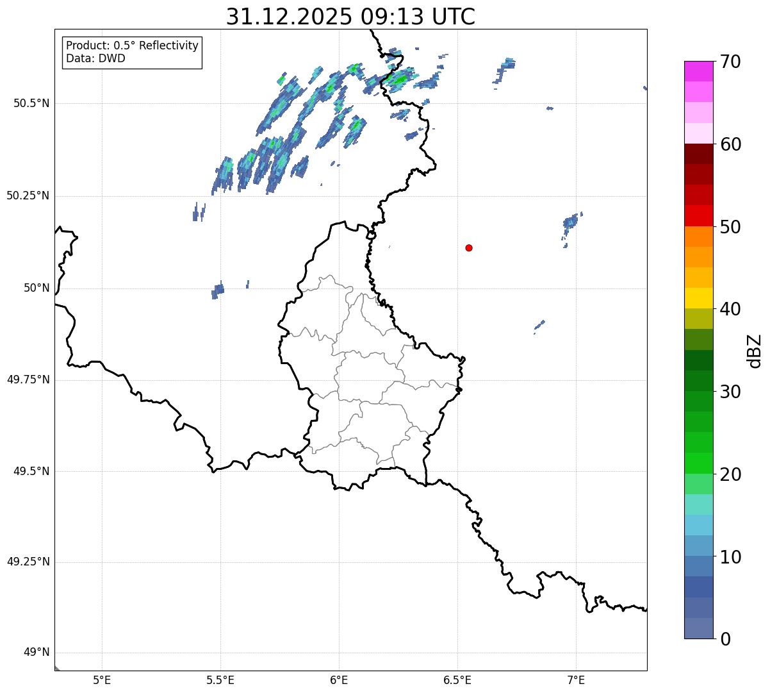
Task: Click the dBZ colorbar axis label
Action: (755, 351)
